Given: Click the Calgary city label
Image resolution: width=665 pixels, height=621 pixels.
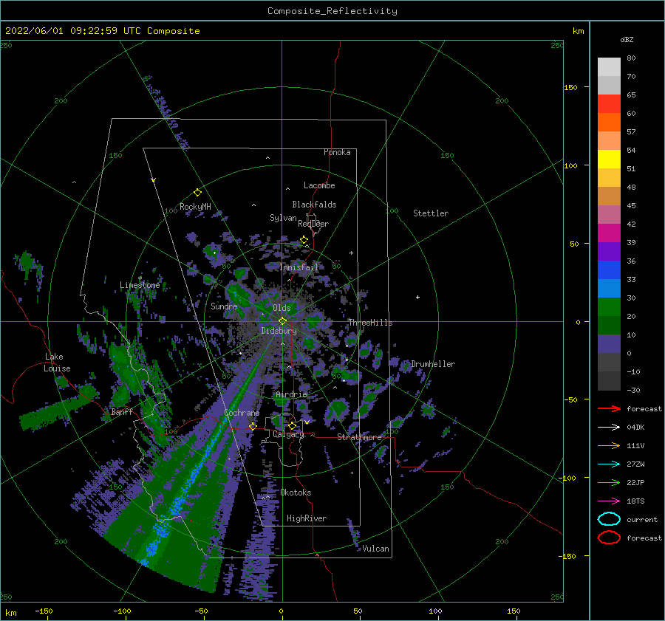Looking at the screenshot, I should click(x=288, y=434).
